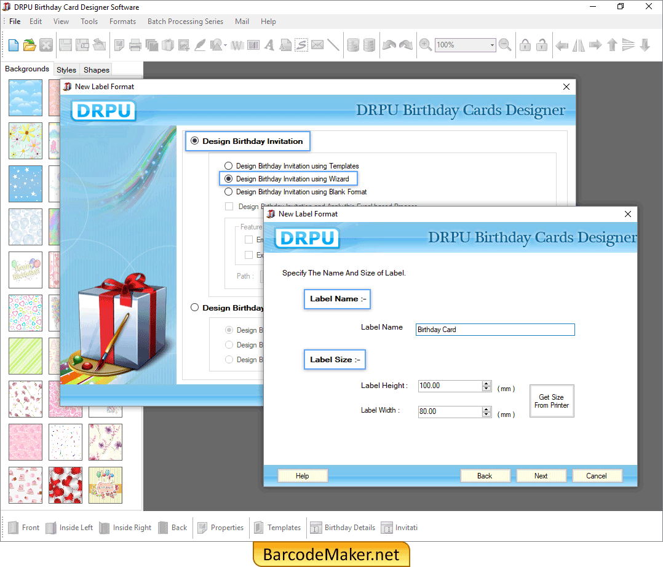The width and height of the screenshot is (663, 567).
Task: Open the 100% zoom level dropdown
Action: point(492,45)
